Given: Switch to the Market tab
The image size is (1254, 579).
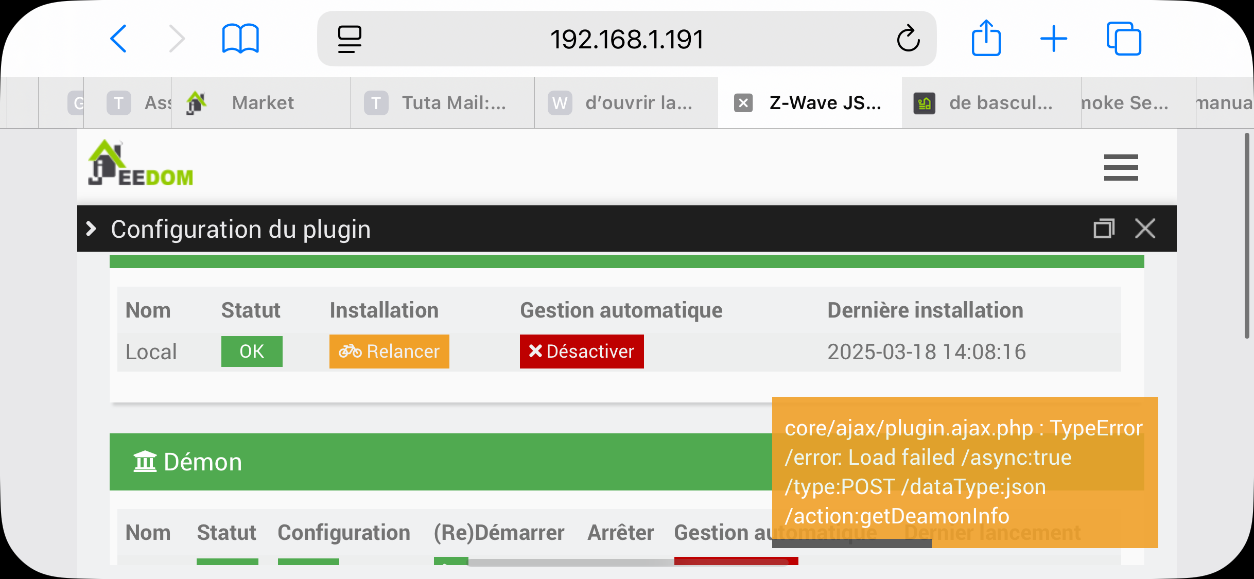Looking at the screenshot, I should coord(263,103).
